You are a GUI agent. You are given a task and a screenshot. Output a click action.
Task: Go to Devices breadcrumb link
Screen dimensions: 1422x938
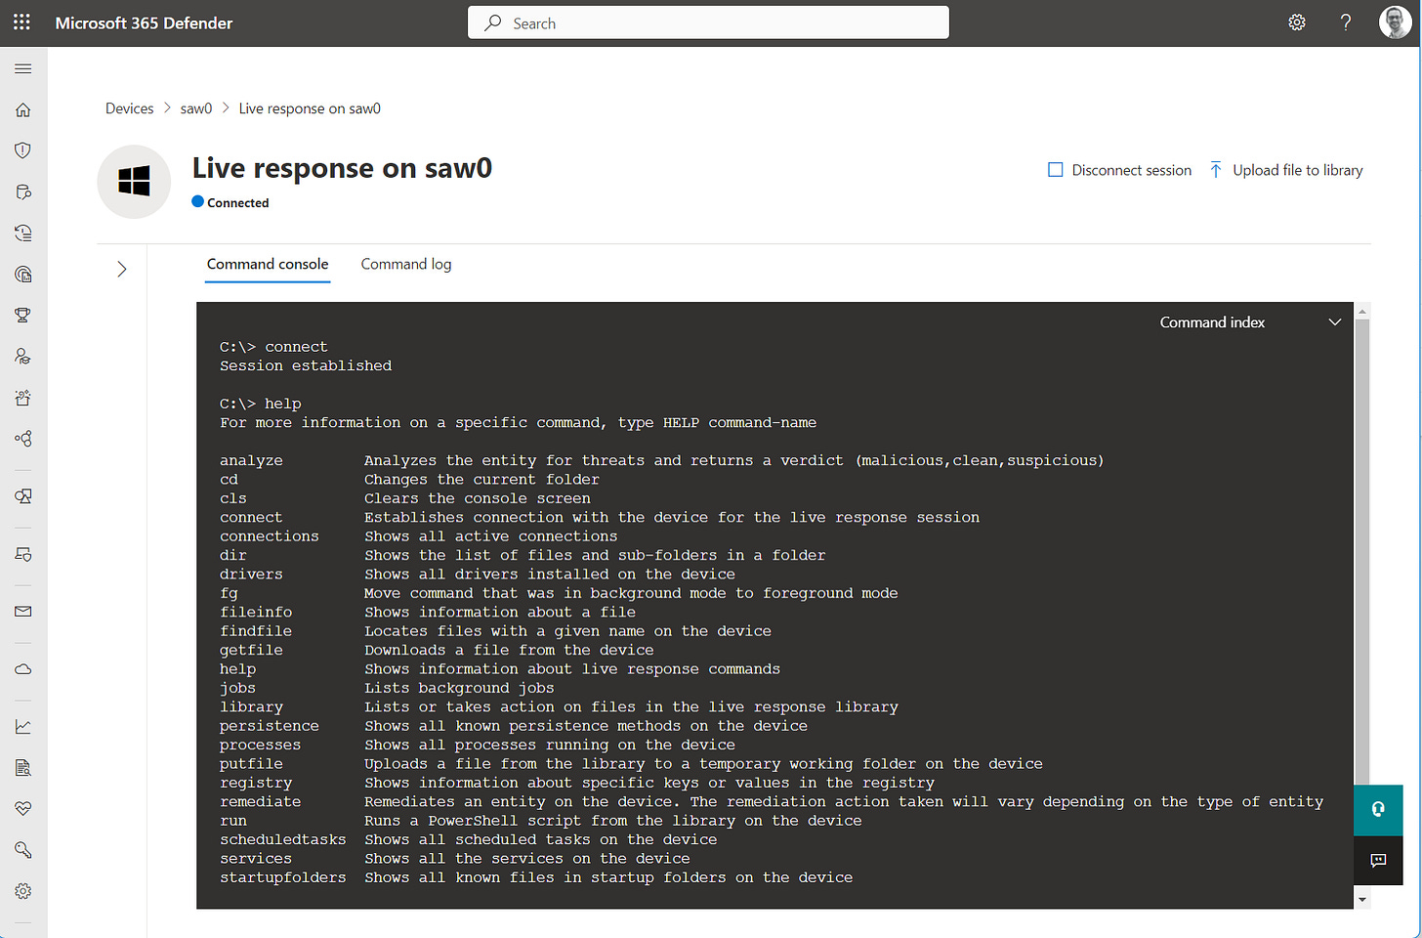click(x=129, y=108)
